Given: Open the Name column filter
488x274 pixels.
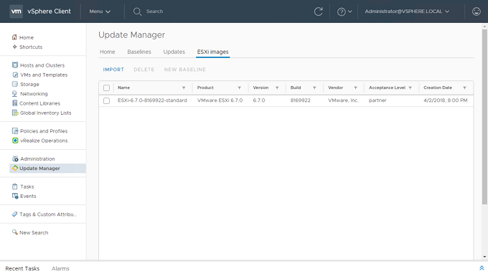Looking at the screenshot, I should point(184,88).
